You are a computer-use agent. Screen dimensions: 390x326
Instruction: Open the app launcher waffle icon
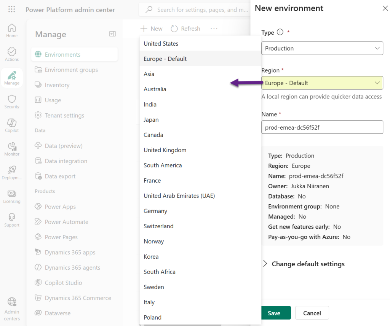click(12, 10)
